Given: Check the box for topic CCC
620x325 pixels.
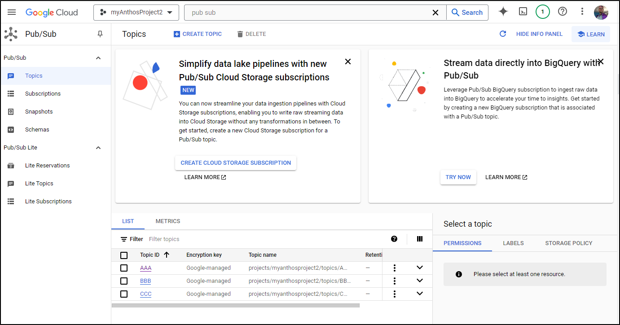Looking at the screenshot, I should (x=124, y=294).
